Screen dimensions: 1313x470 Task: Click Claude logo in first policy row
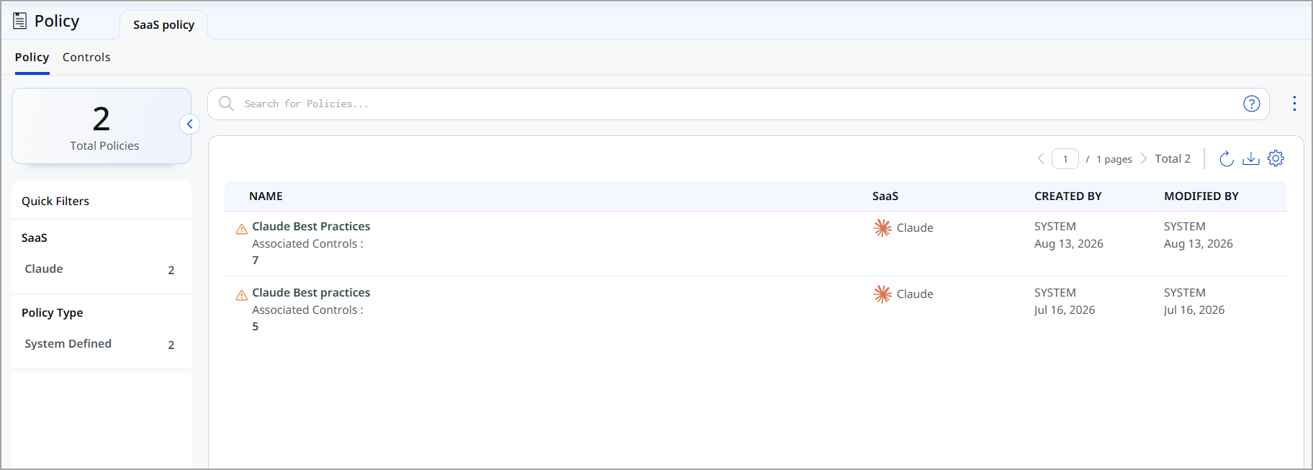click(x=883, y=227)
